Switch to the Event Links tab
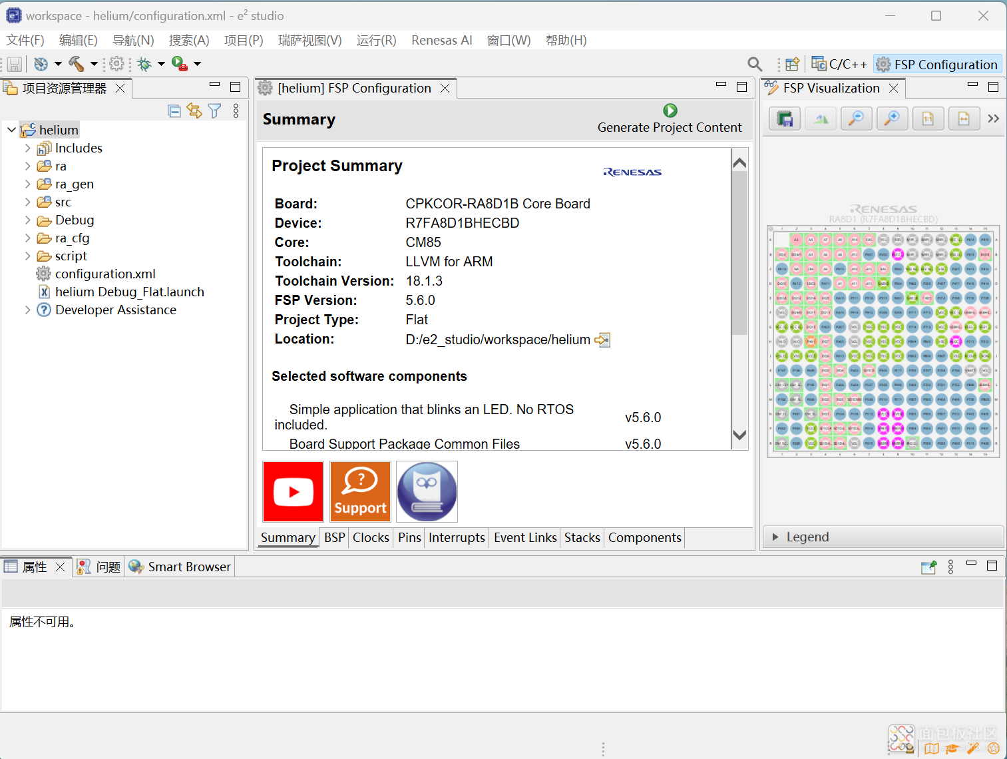This screenshot has width=1007, height=759. click(x=525, y=537)
